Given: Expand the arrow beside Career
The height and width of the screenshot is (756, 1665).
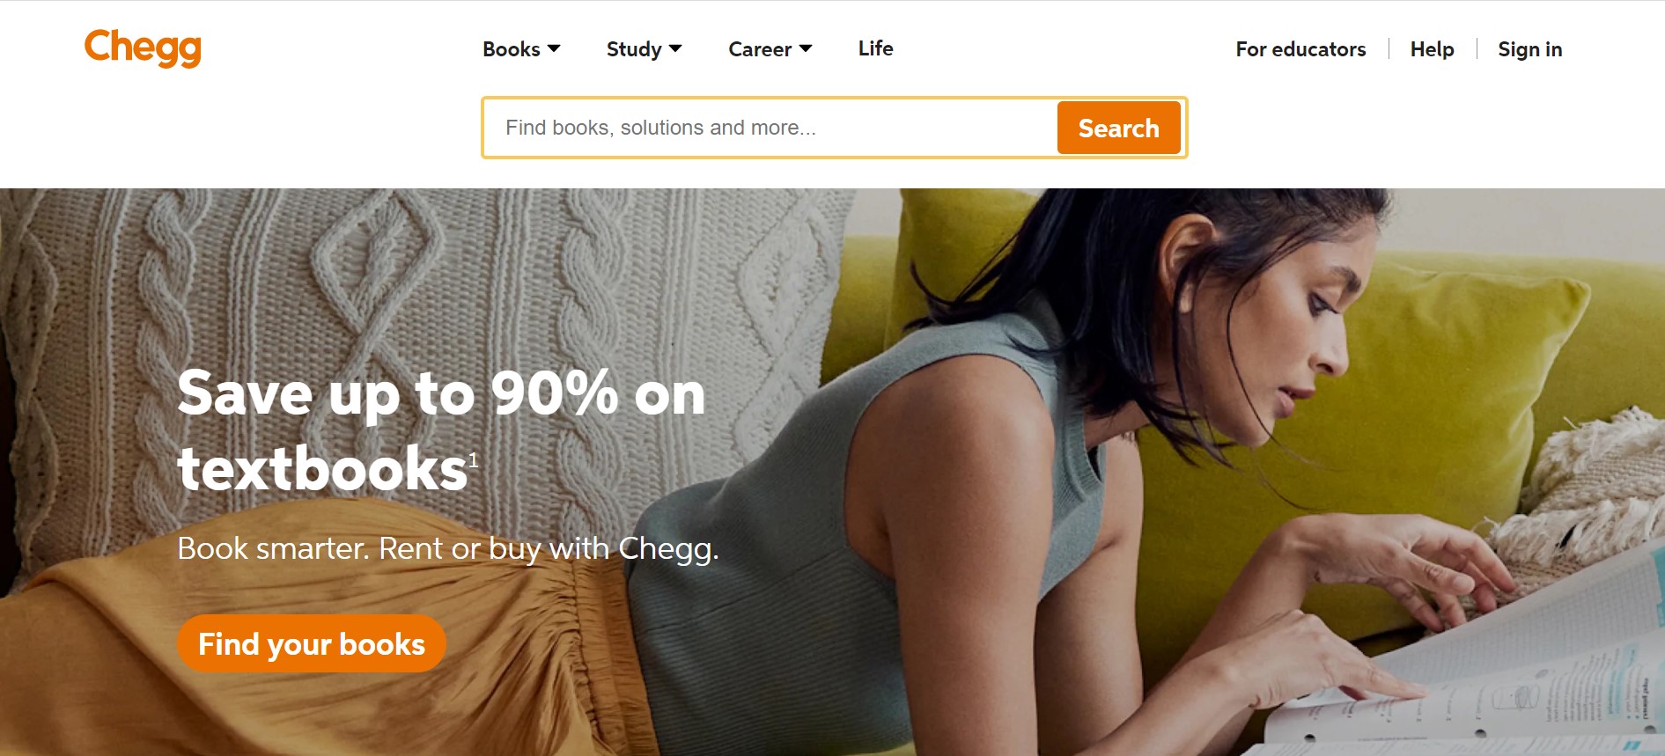Looking at the screenshot, I should point(806,48).
